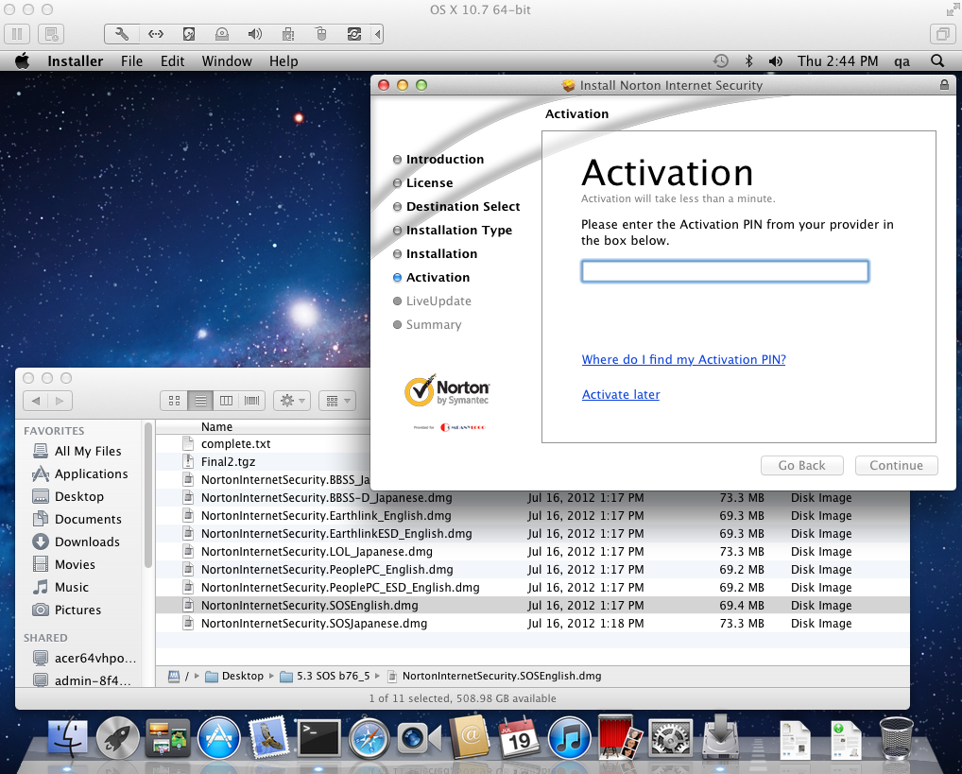This screenshot has height=774, width=962.
Task: Click the Activate later link
Action: point(621,394)
